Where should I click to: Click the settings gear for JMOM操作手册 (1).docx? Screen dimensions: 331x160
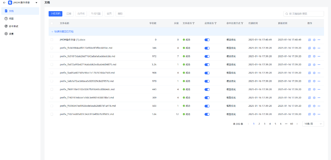[x=314, y=40]
